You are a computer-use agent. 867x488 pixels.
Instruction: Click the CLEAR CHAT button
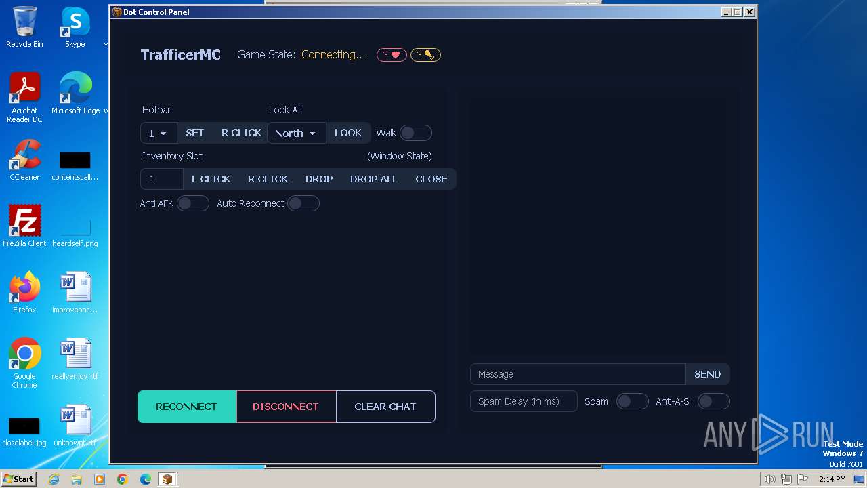pyautogui.click(x=385, y=407)
